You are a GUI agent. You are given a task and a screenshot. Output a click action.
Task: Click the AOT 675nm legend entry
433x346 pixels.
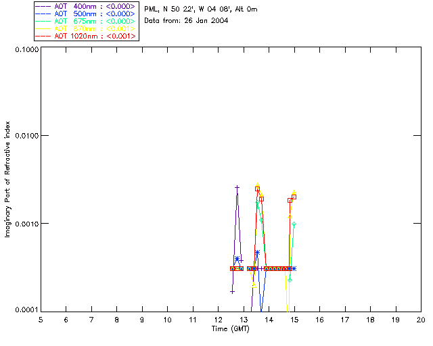86,21
